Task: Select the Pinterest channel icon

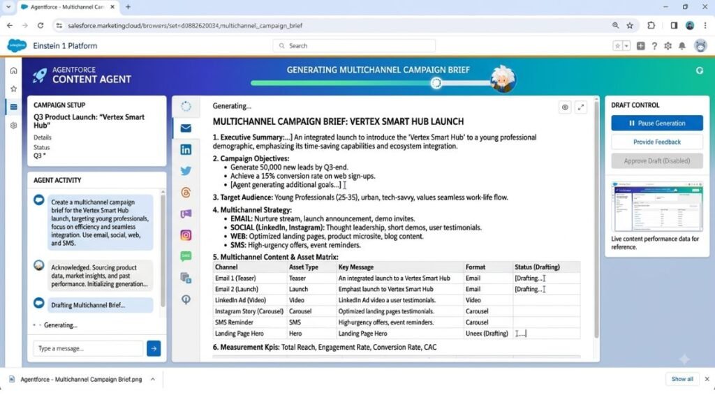Action: (186, 299)
